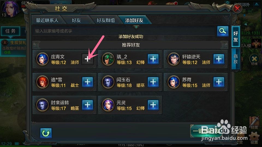Expand dropdown arrow below tab bar
Viewport: 262px width, 147px height.
(x=136, y=27)
